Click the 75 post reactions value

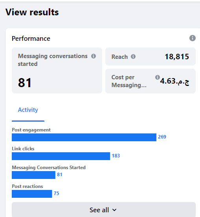coord(57,193)
